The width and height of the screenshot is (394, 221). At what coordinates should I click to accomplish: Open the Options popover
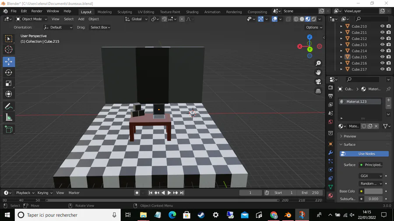(x=314, y=28)
